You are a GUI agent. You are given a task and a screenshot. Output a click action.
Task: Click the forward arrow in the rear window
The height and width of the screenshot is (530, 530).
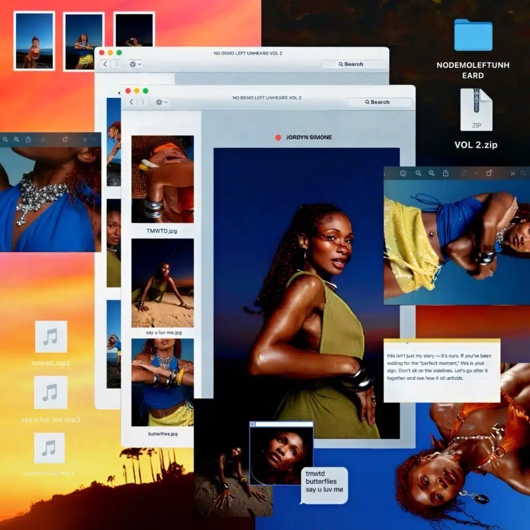(x=116, y=64)
